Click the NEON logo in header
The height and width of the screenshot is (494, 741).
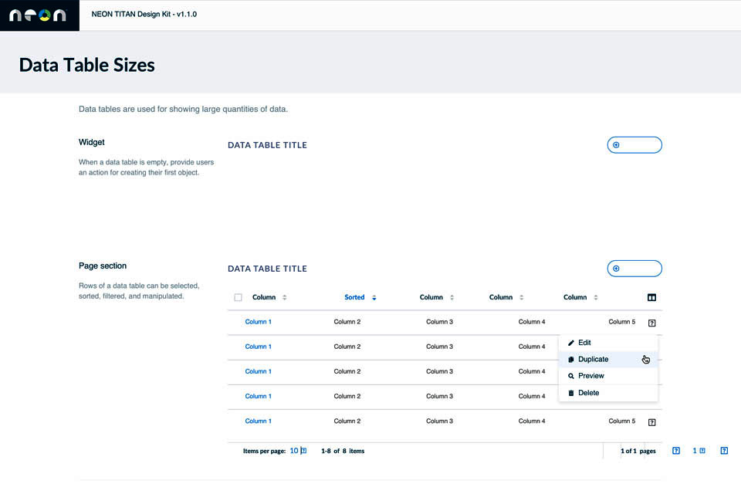click(x=37, y=15)
